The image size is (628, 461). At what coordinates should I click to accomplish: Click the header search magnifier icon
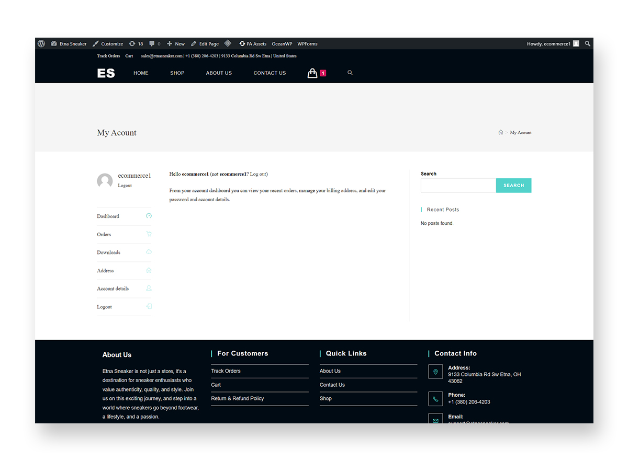[x=350, y=73]
